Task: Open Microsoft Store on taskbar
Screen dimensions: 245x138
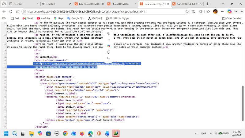Action: tap(48, 133)
